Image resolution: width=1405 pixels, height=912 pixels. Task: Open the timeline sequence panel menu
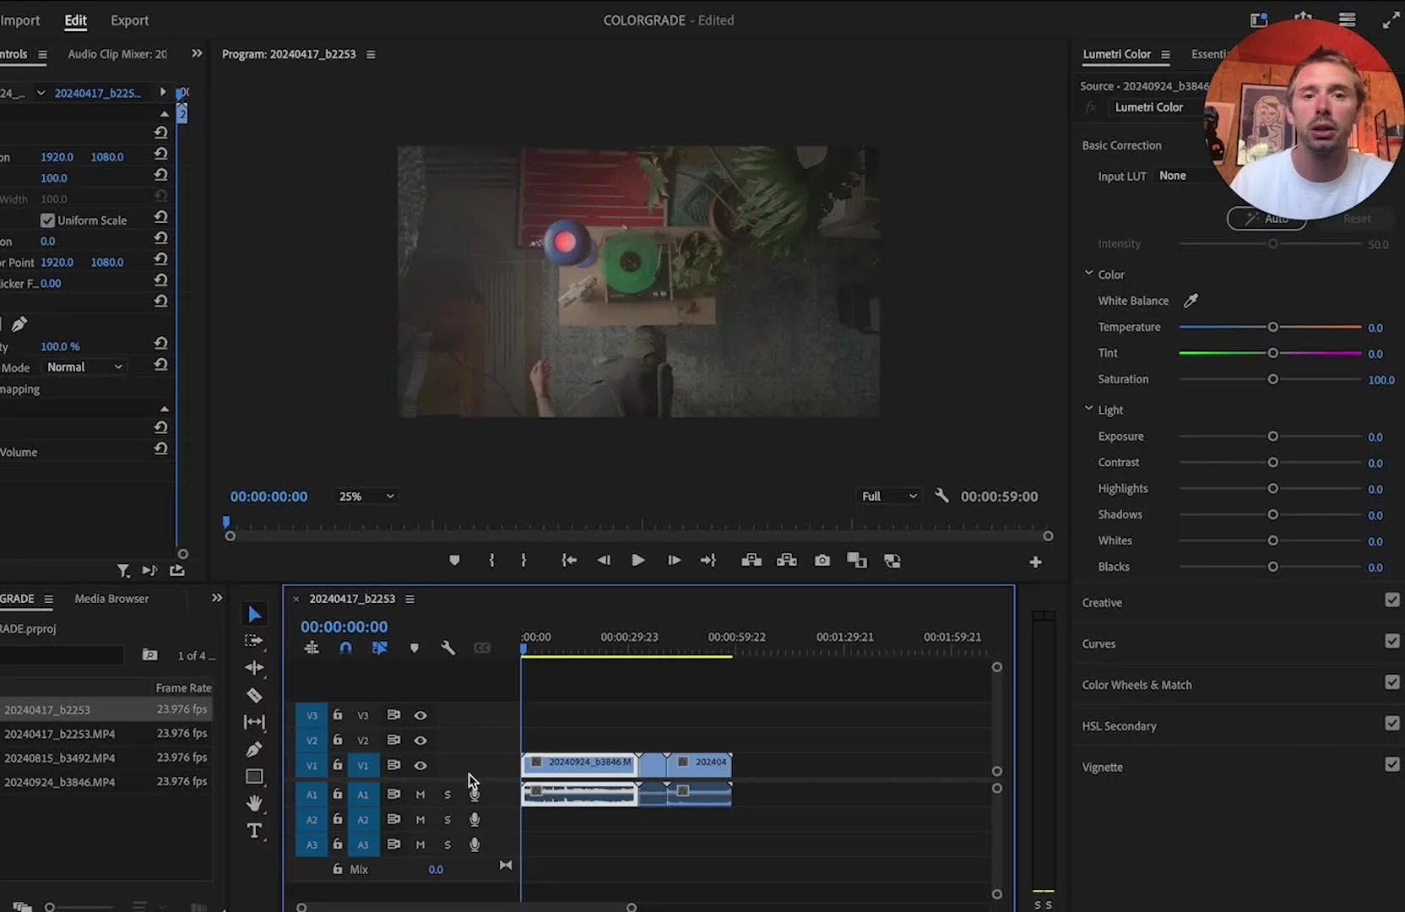click(x=410, y=599)
